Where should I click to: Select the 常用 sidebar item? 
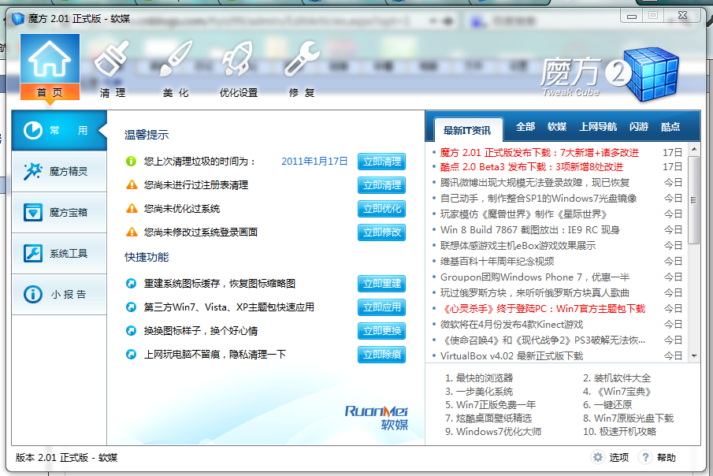click(x=59, y=131)
